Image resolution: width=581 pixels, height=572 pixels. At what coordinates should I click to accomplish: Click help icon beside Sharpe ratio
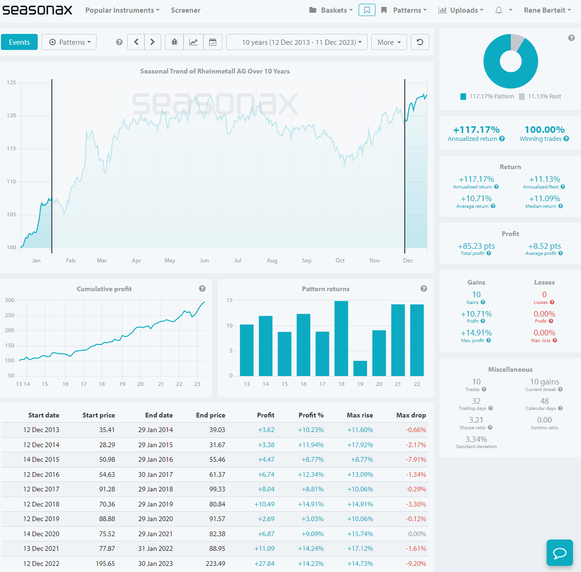[490, 427]
